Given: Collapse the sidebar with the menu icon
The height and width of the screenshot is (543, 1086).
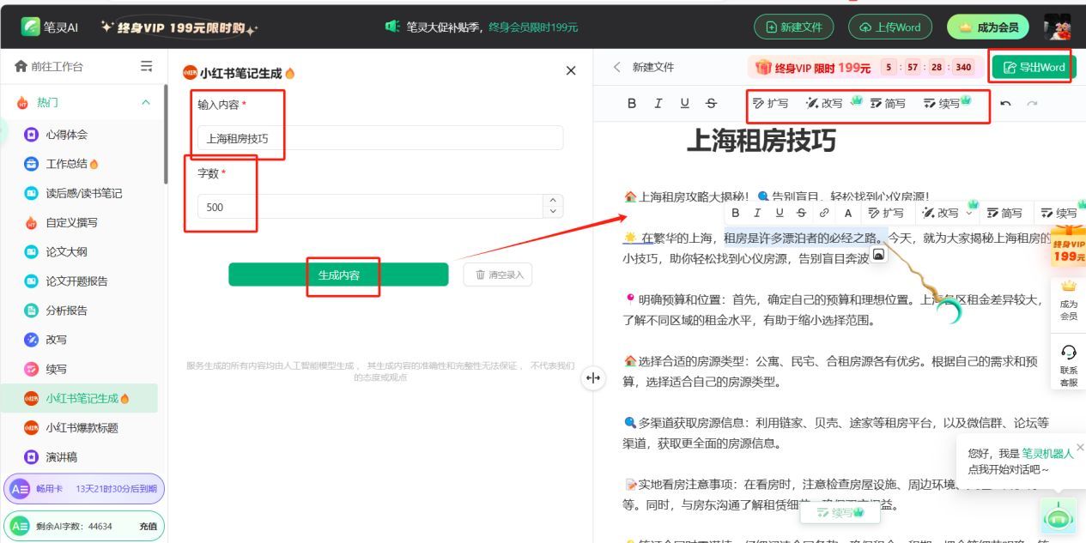Looking at the screenshot, I should pyautogui.click(x=147, y=66).
